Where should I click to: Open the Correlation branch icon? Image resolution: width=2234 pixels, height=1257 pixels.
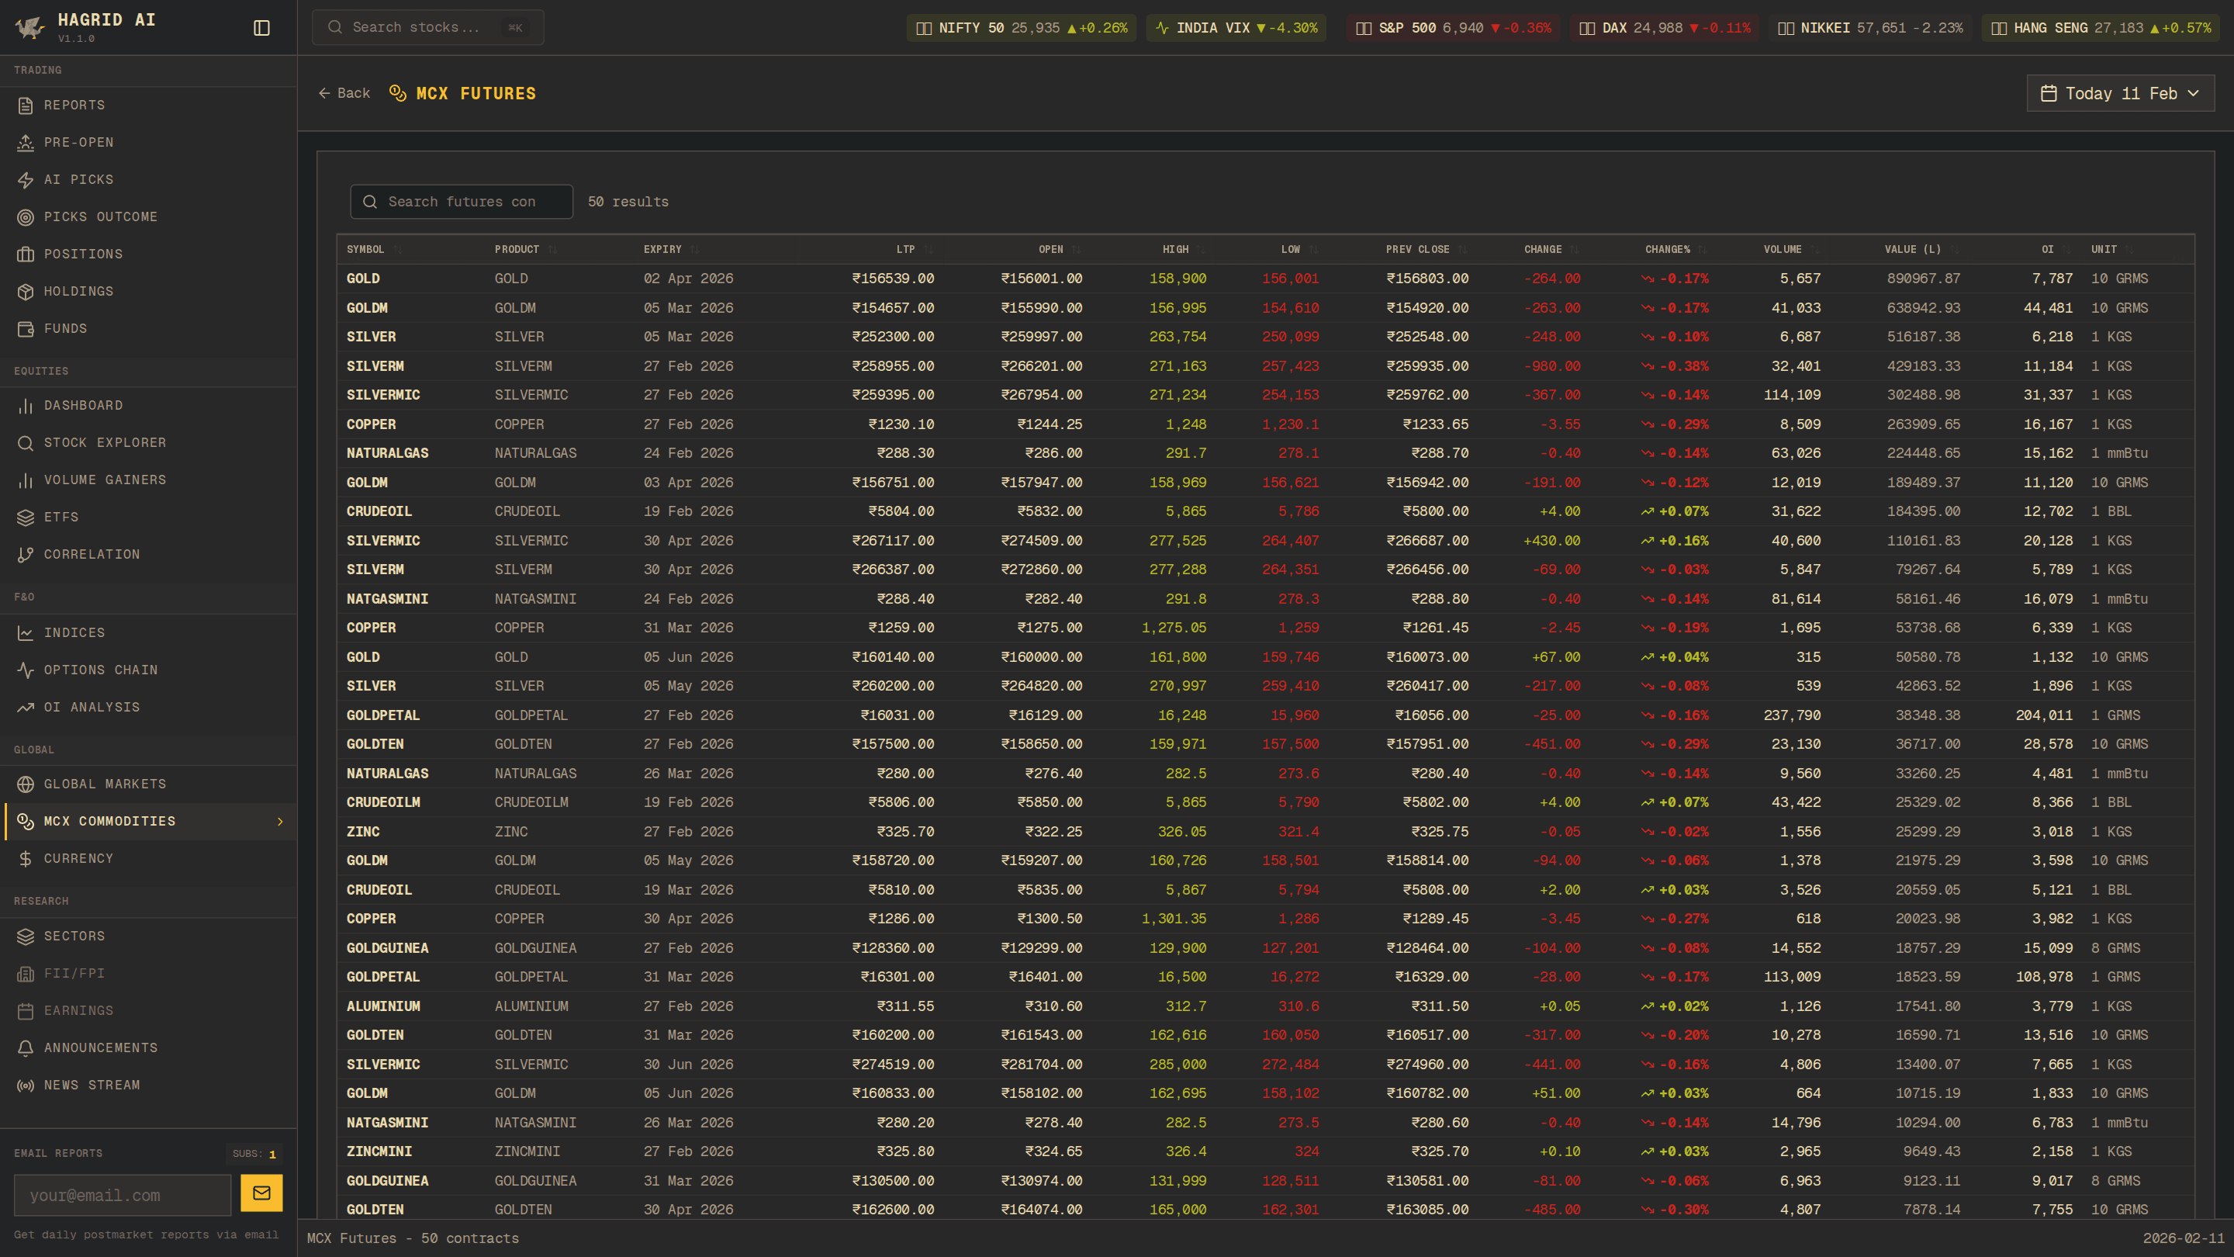[25, 554]
